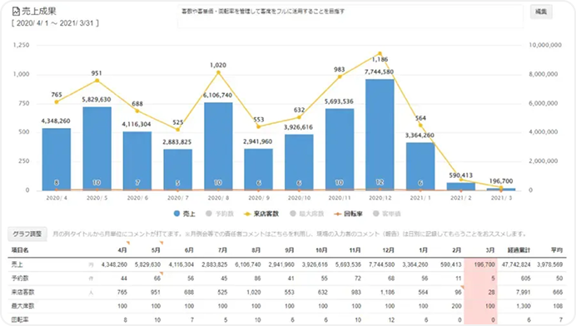Click the blue sales bar for 2021/1
This screenshot has width=576, height=326.
point(420,166)
